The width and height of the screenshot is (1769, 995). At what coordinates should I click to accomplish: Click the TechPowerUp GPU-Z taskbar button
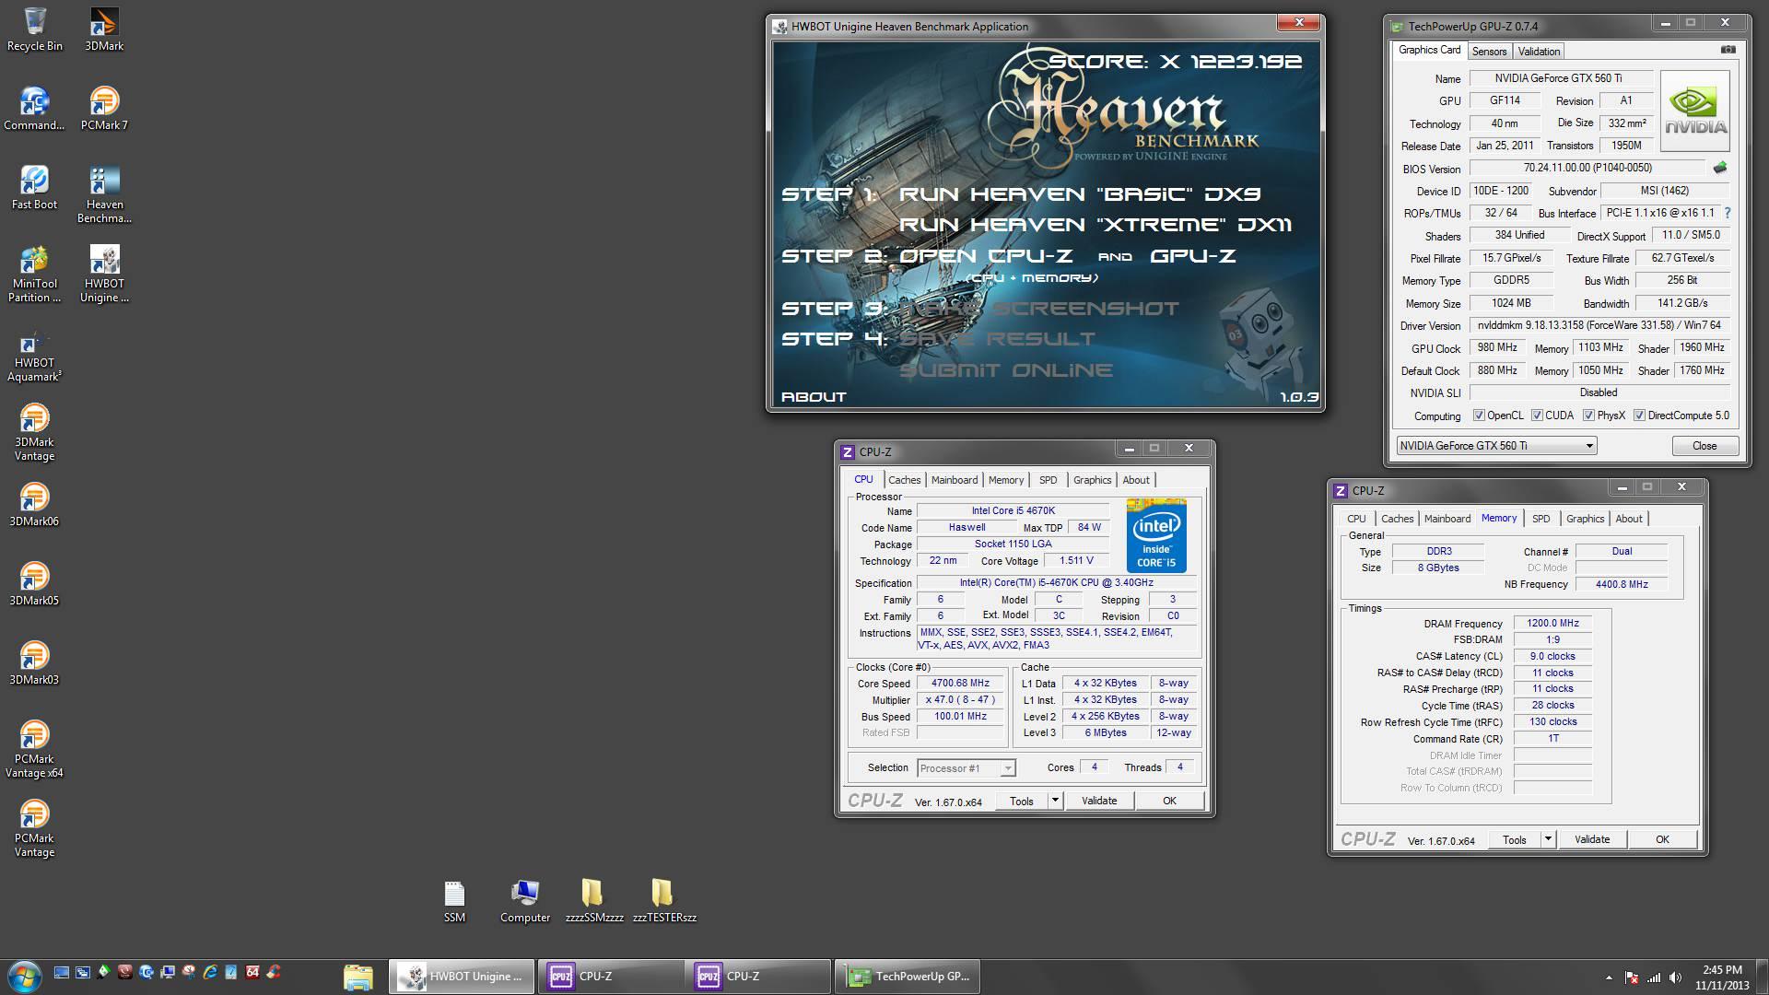pyautogui.click(x=908, y=977)
